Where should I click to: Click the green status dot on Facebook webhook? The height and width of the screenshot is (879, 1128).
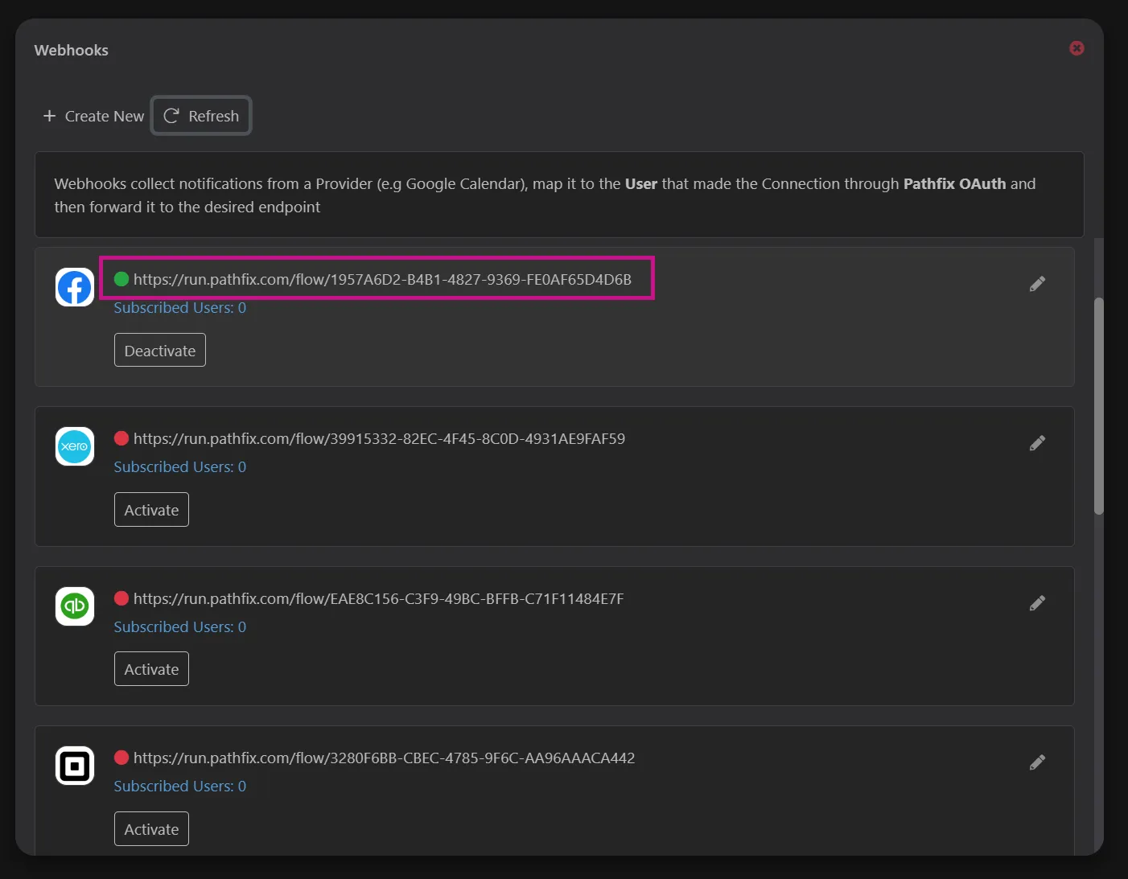coord(121,279)
